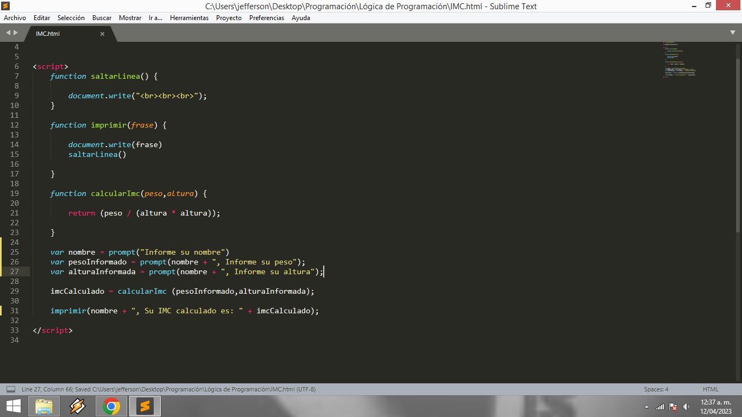Toggle side bar panel switcher icon
The width and height of the screenshot is (742, 417).
point(10,389)
